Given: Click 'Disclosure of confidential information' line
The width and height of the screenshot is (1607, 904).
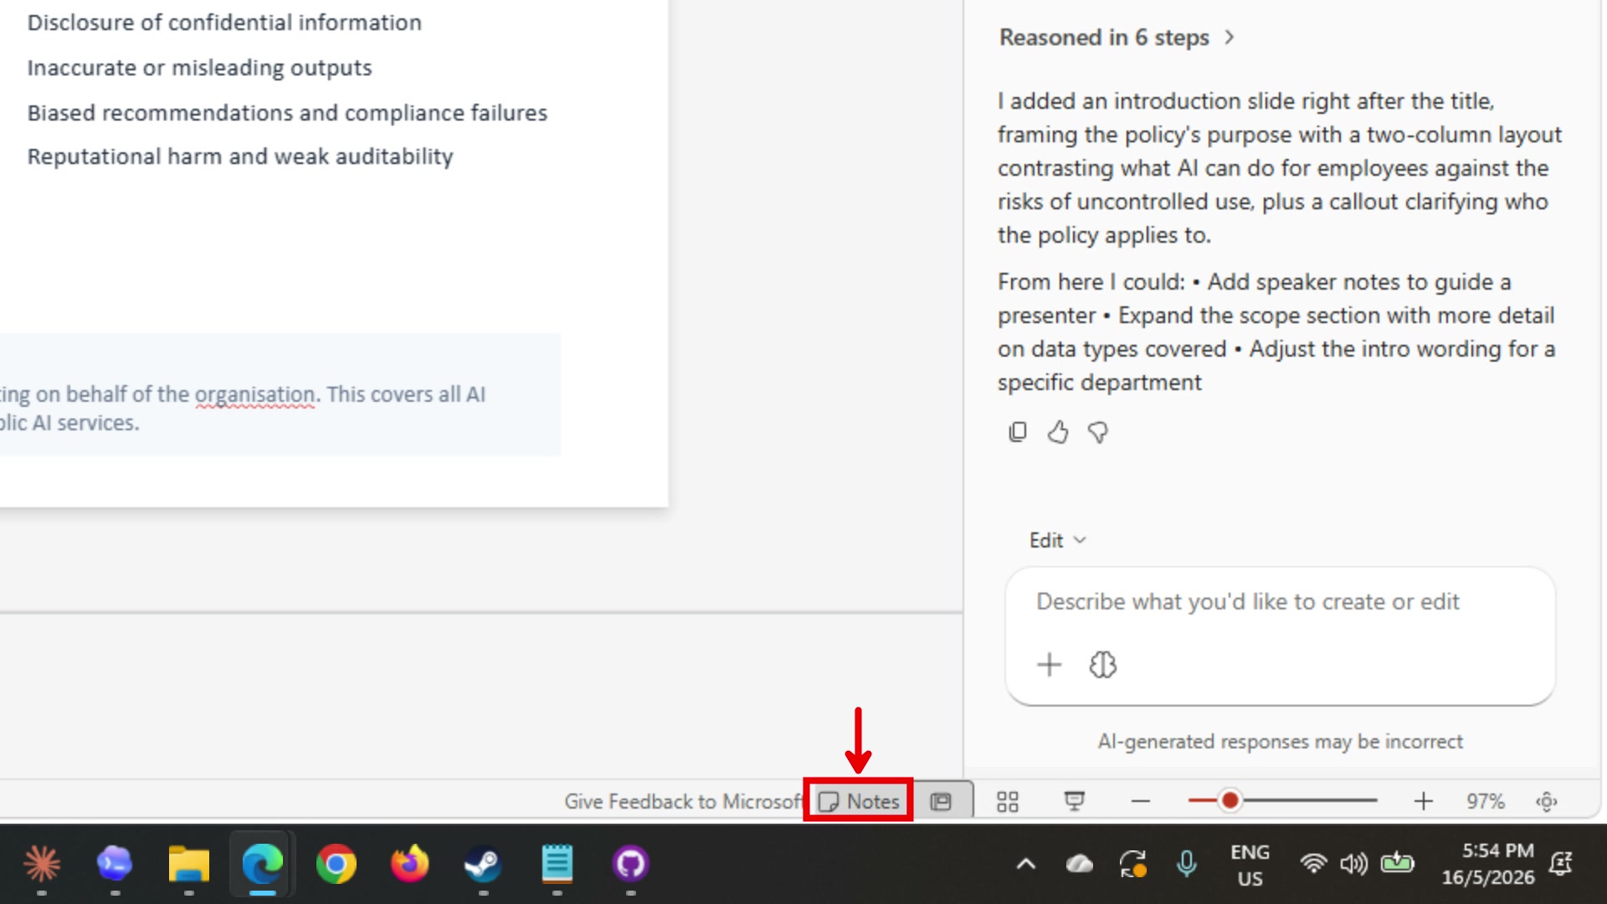Looking at the screenshot, I should [x=224, y=23].
